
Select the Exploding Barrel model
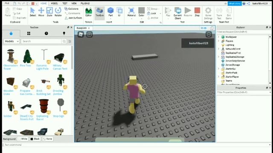pyautogui.click(x=44, y=110)
